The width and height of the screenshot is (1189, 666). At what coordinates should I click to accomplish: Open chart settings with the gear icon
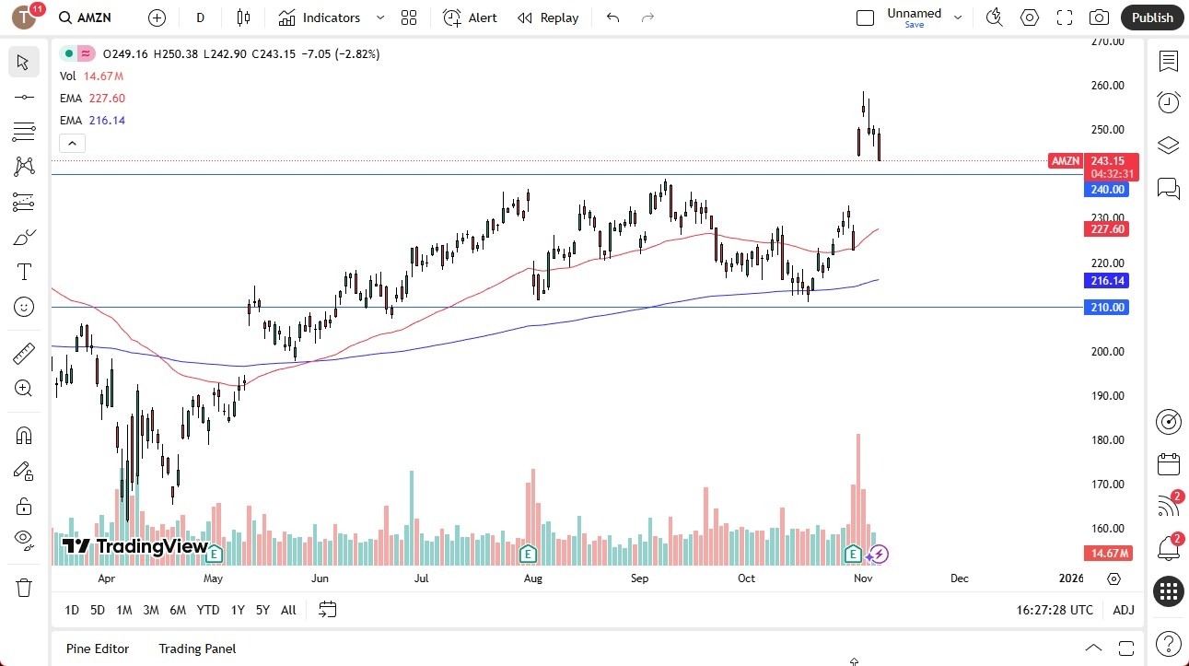[1029, 18]
